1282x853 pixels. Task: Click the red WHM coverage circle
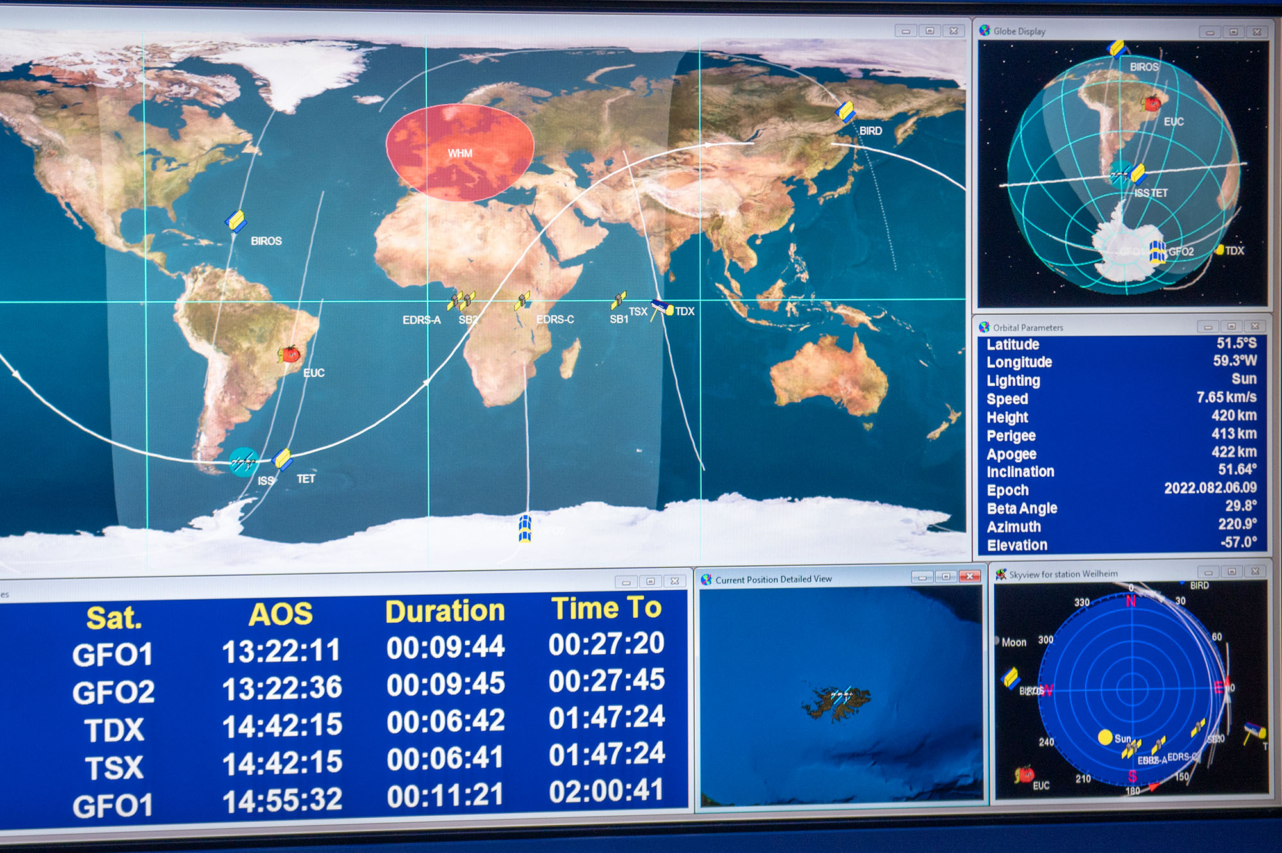pyautogui.click(x=460, y=153)
